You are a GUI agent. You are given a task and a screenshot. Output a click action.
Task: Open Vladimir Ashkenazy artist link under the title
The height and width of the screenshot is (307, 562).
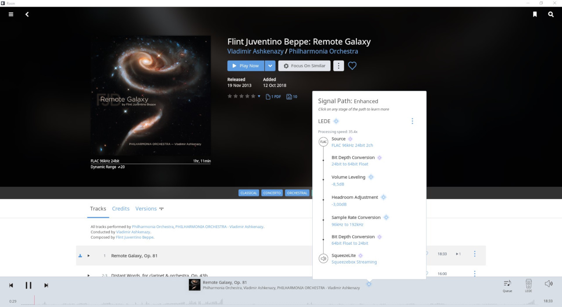coord(256,51)
